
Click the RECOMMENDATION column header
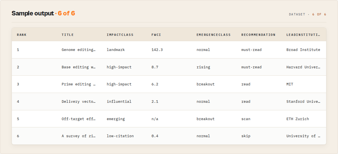pos(258,35)
